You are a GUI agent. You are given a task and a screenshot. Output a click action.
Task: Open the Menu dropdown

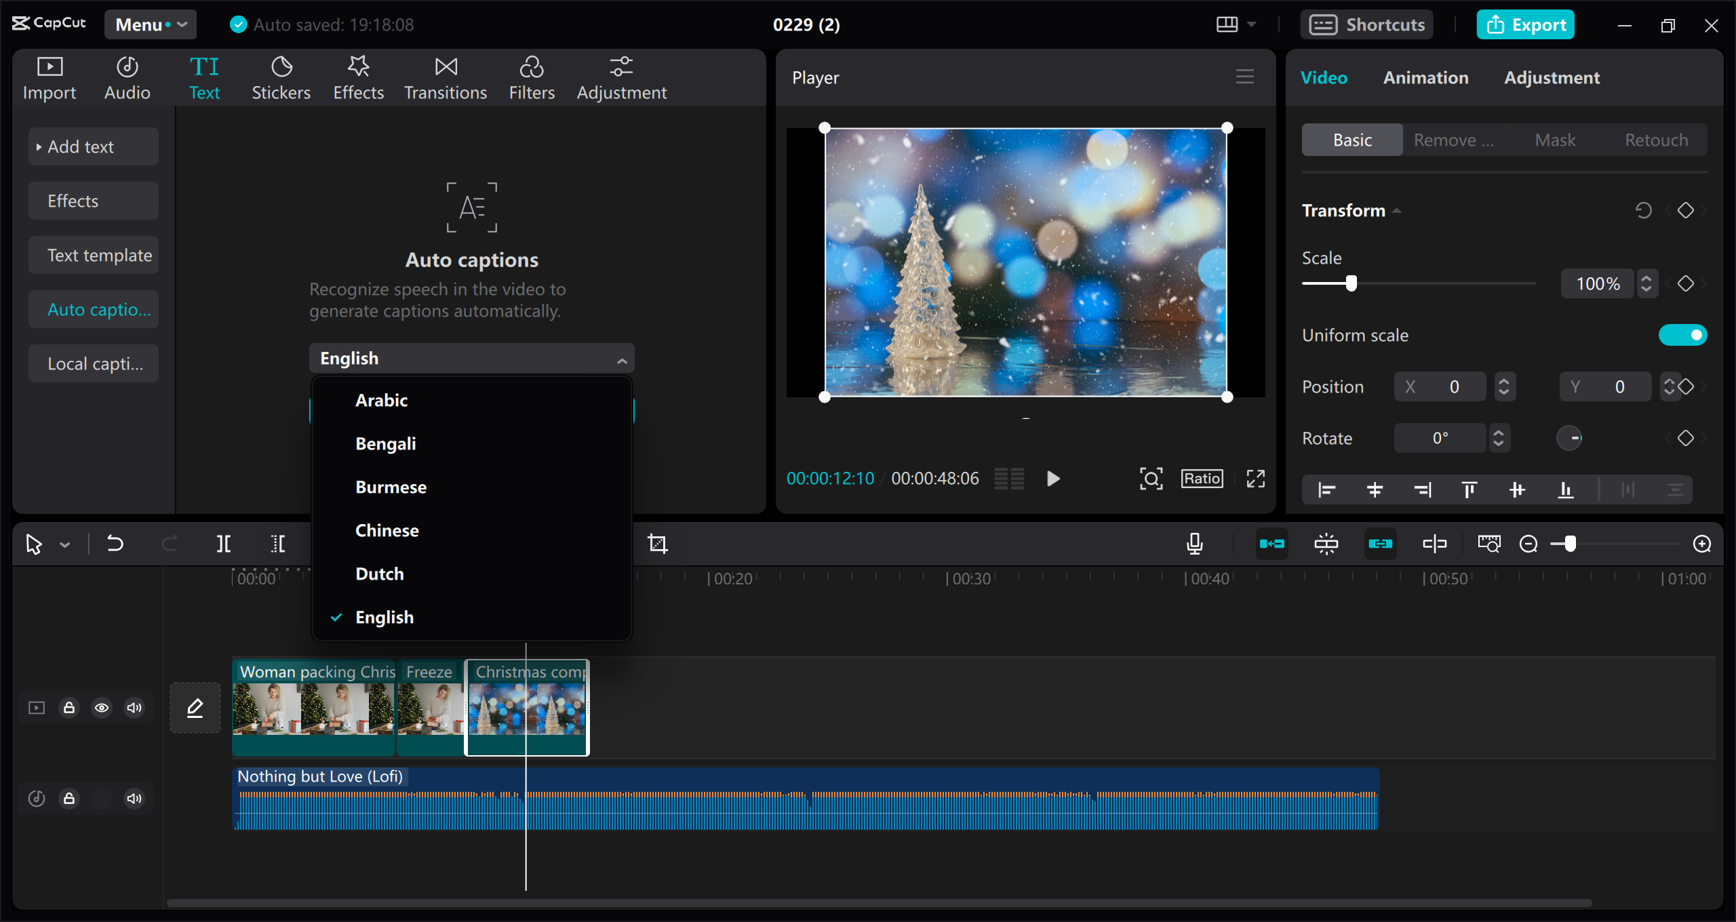pos(151,25)
